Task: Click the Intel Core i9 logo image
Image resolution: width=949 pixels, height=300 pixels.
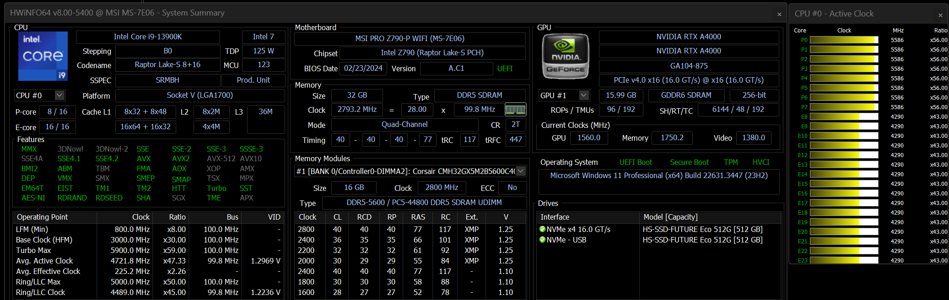Action: [43, 56]
